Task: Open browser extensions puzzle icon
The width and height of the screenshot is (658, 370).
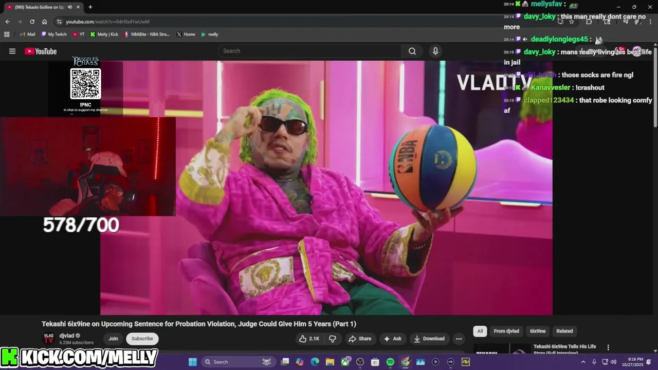Action: [589, 22]
